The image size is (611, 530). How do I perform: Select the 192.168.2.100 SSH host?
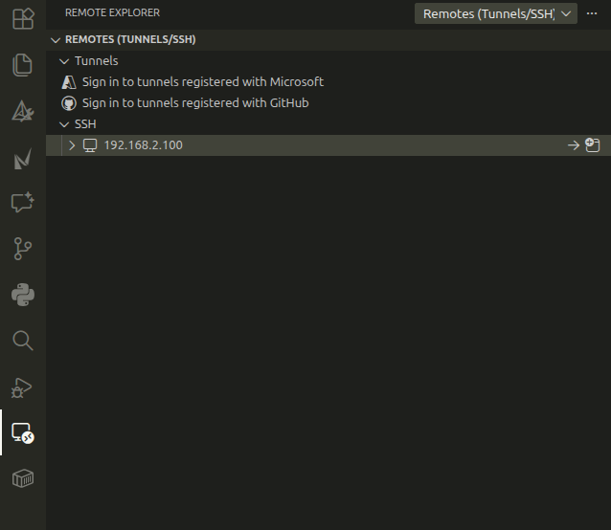143,145
